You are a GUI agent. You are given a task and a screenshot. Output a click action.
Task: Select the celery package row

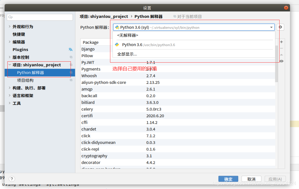[x=87, y=109]
